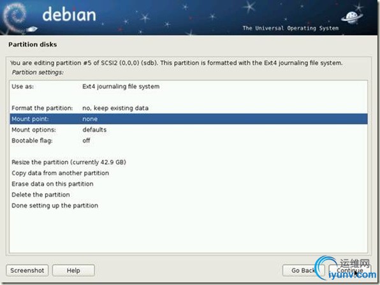Select the 'Bootable flag: off' row

pos(189,141)
